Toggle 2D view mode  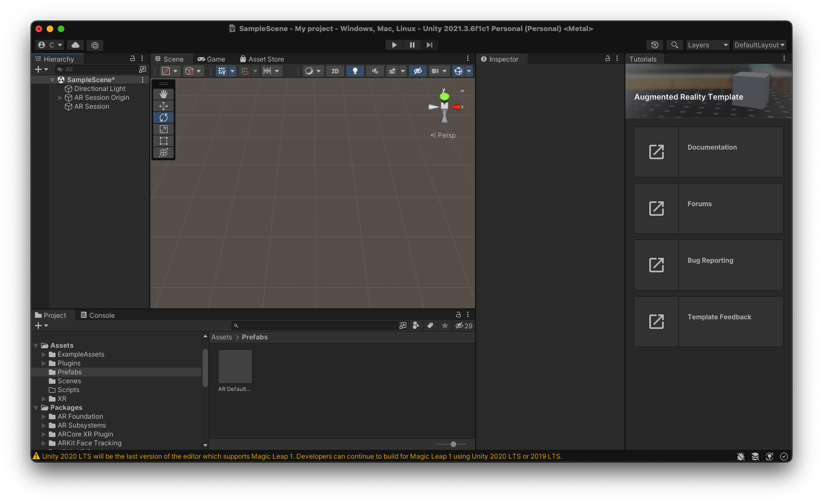[x=335, y=71]
